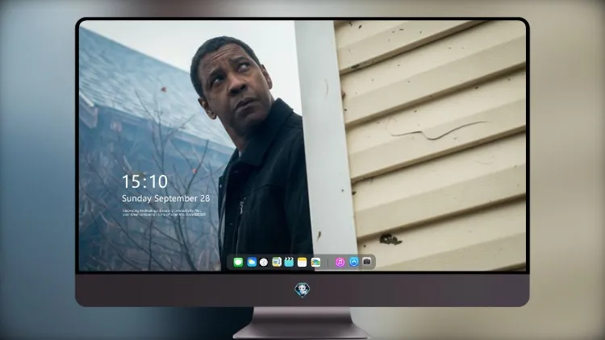605x340 pixels.
Task: Open the Clock app in the dock
Action: point(264,262)
